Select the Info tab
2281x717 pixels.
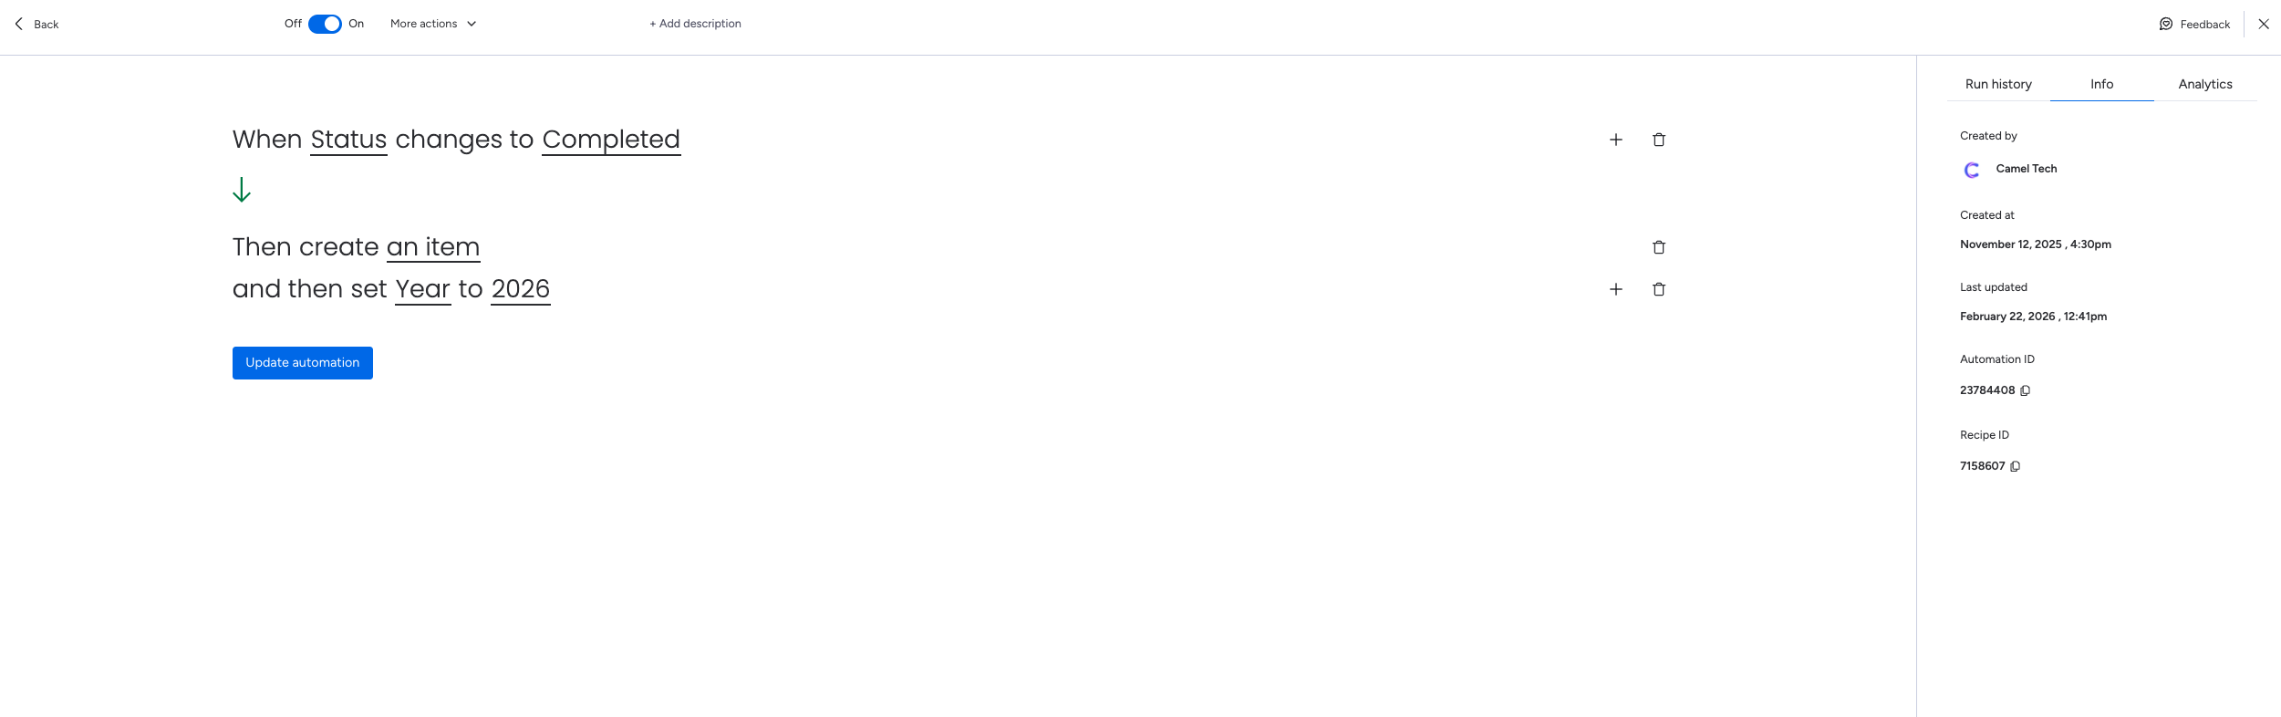point(2101,84)
